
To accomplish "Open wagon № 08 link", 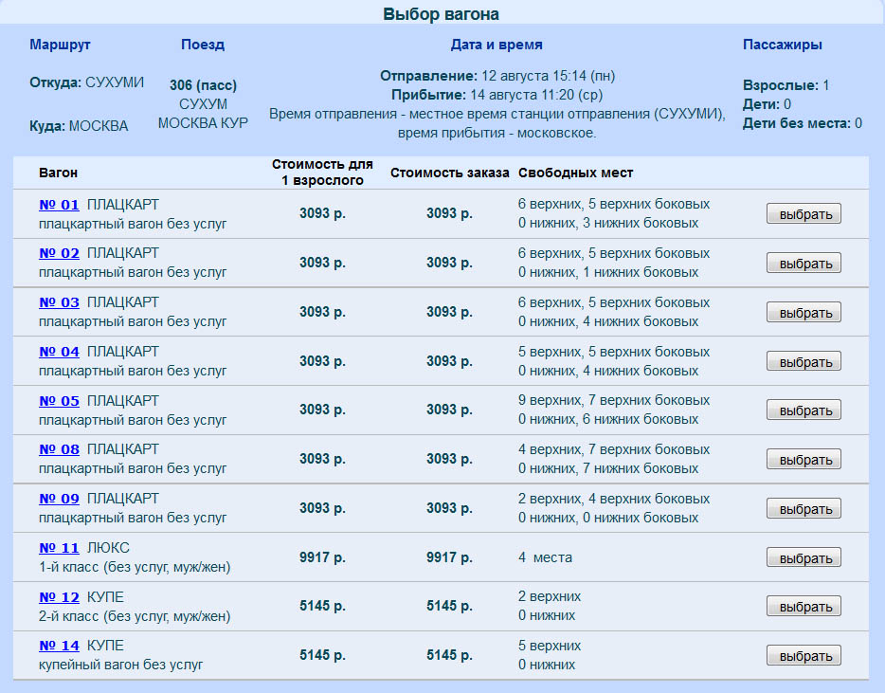I will click(x=59, y=449).
